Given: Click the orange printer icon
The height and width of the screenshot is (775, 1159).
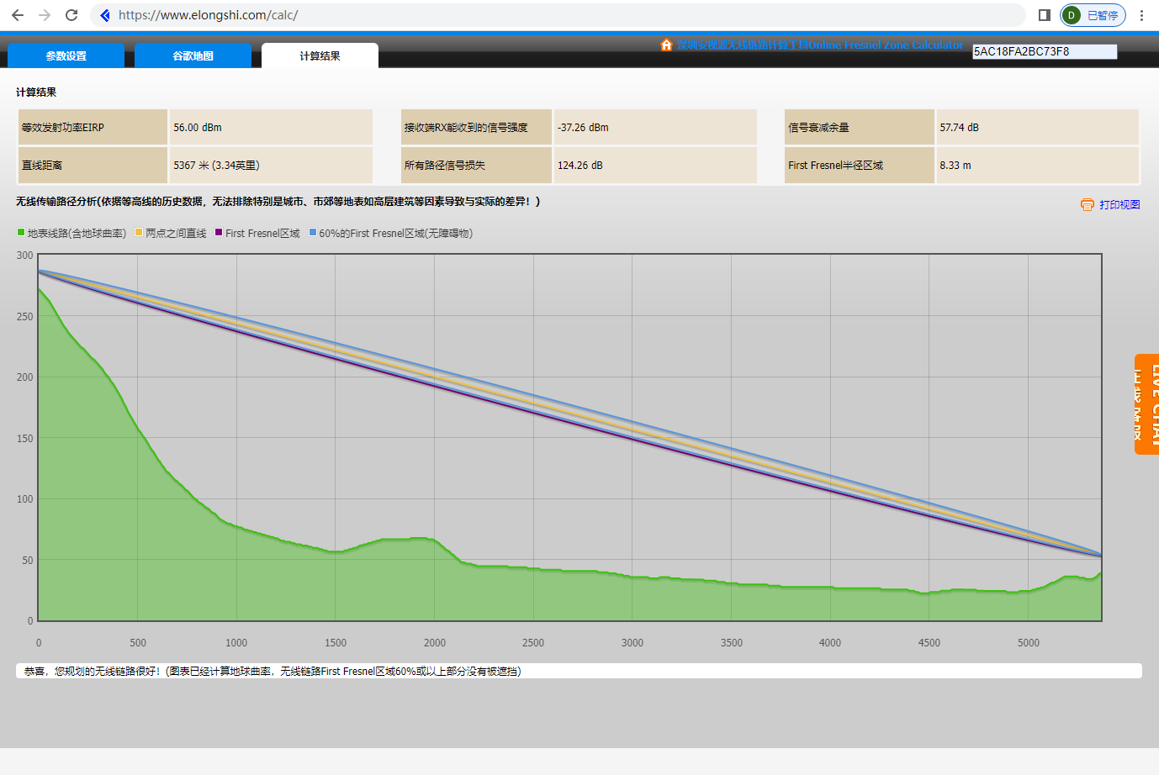Looking at the screenshot, I should point(1088,204).
